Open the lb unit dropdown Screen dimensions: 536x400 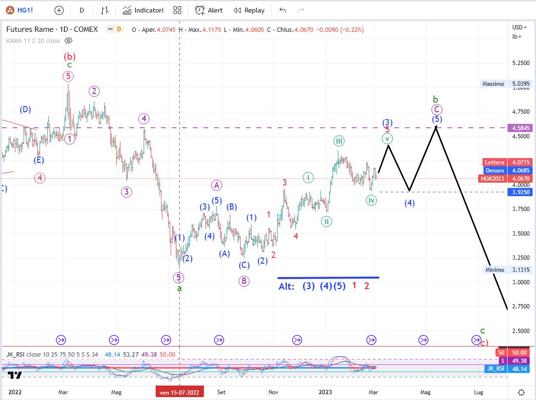[x=517, y=36]
